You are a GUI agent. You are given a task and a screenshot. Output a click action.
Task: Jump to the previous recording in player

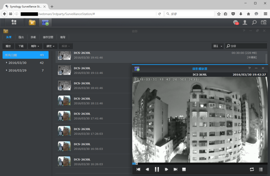(x=138, y=169)
